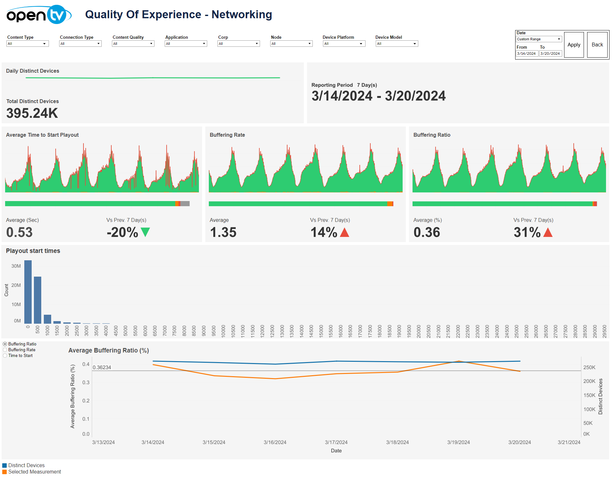The image size is (614, 478).
Task: Open the Connection Type dropdown
Action: [x=80, y=44]
